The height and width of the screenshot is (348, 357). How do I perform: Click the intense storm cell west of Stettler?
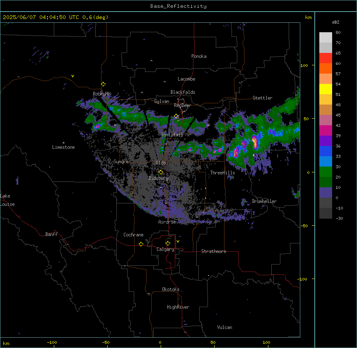tap(255, 142)
